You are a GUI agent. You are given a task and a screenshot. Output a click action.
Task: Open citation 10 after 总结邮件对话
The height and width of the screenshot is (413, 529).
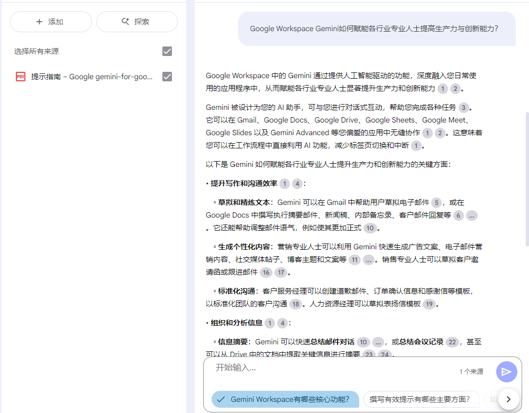coord(363,342)
